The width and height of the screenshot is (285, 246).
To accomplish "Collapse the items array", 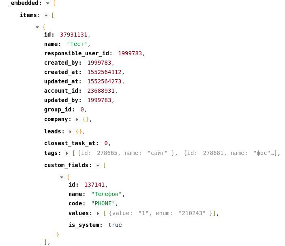I will click(x=46, y=15).
